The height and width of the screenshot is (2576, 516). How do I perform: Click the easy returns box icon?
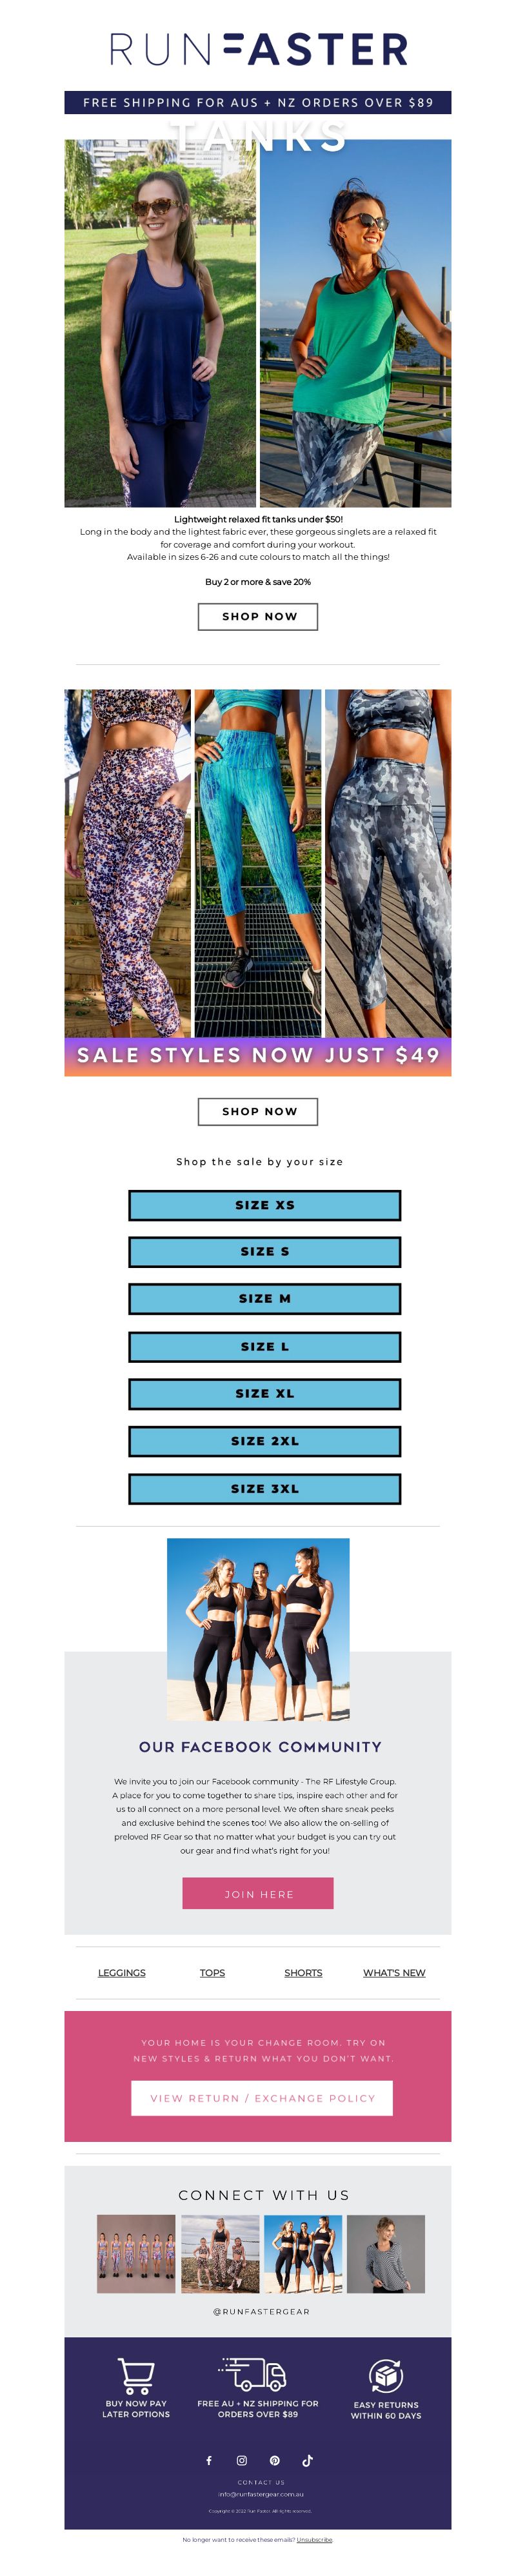(385, 2375)
